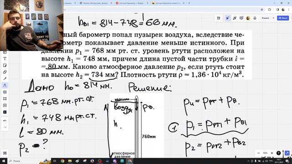Open the browser extensions icon

tap(270, 10)
